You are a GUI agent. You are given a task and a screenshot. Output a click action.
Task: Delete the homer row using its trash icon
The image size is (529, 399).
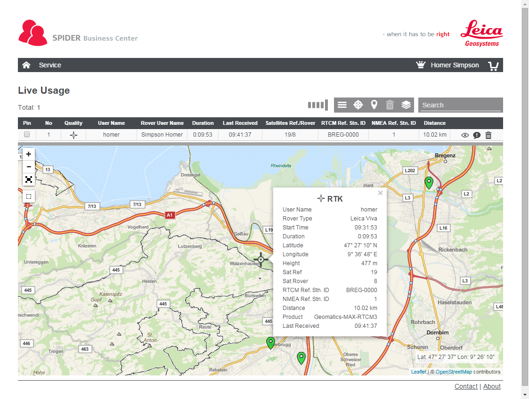tap(488, 135)
